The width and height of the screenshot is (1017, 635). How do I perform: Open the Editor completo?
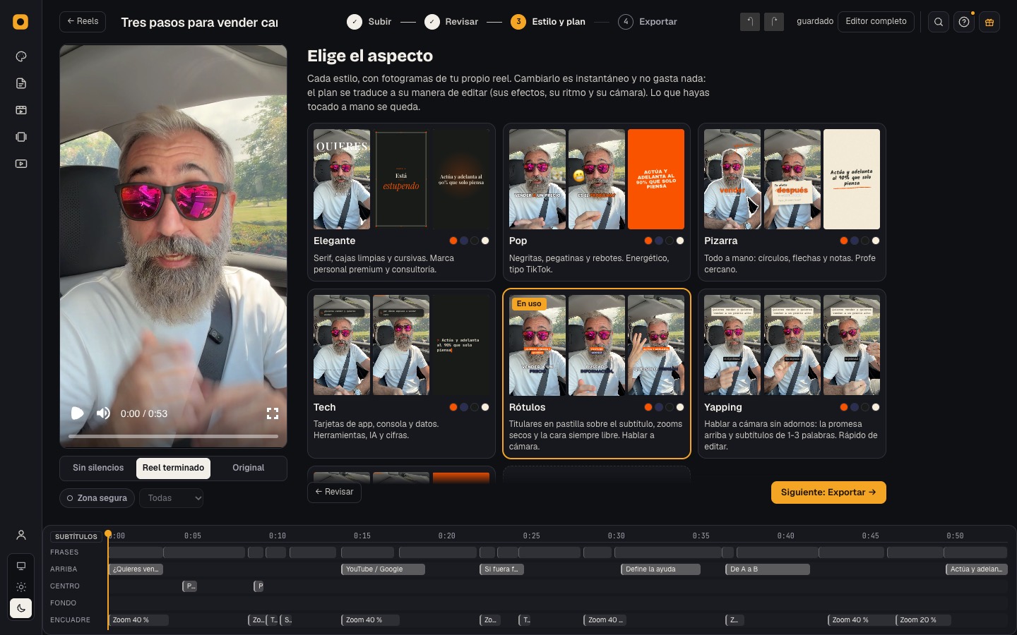[876, 22]
